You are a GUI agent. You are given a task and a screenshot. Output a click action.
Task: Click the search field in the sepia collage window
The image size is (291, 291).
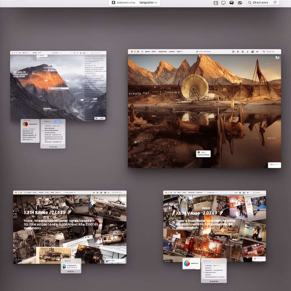point(118,192)
